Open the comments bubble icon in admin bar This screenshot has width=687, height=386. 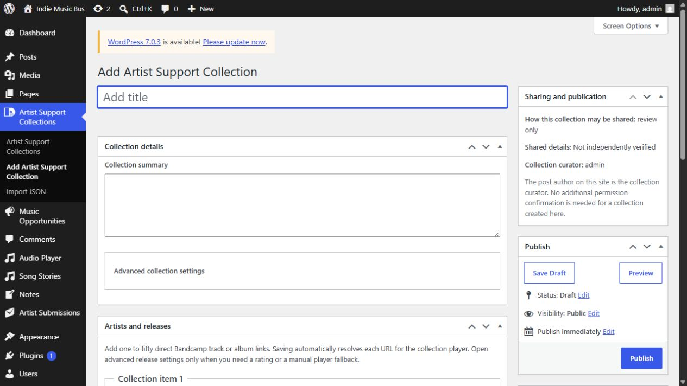pyautogui.click(x=166, y=9)
